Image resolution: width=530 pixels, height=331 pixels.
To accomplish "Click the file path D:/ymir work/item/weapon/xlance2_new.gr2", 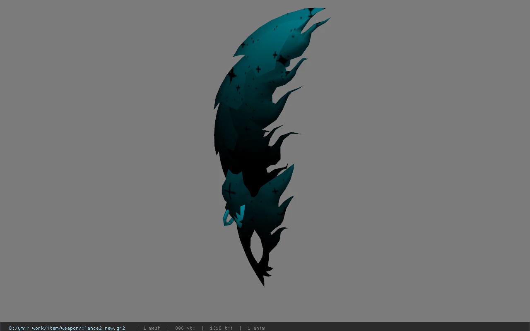I will click(67, 328).
